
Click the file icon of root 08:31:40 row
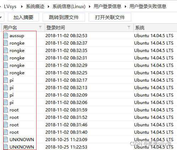6,132
